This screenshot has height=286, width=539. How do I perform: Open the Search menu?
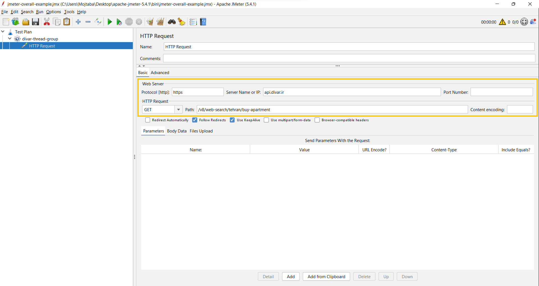point(27,12)
